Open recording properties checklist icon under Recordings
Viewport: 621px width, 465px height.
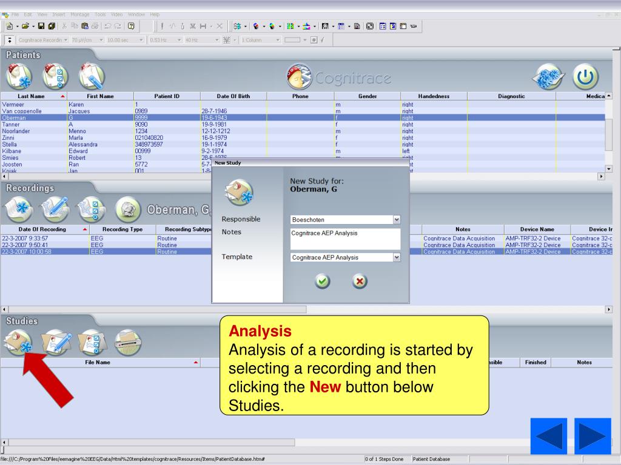[92, 209]
